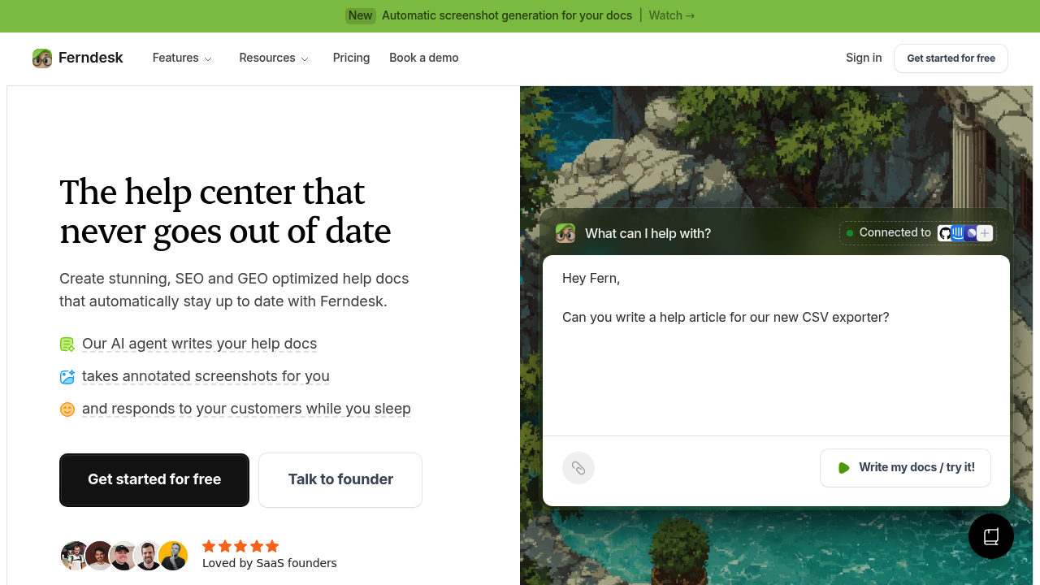Select 'Book a demo' in the navigation
Viewport: 1040px width, 585px height.
click(423, 58)
